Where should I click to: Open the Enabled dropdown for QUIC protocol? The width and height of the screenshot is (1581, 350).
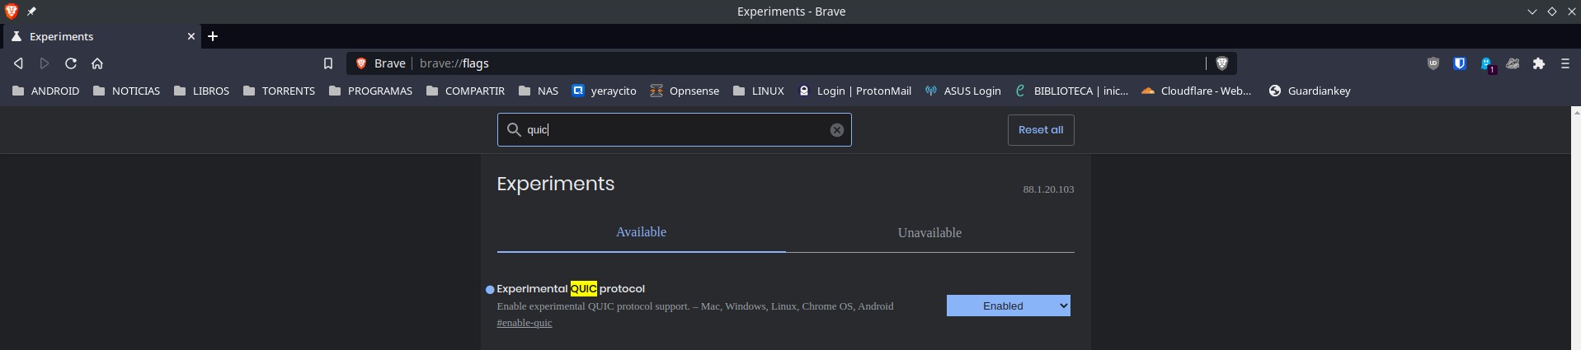pyautogui.click(x=1008, y=306)
